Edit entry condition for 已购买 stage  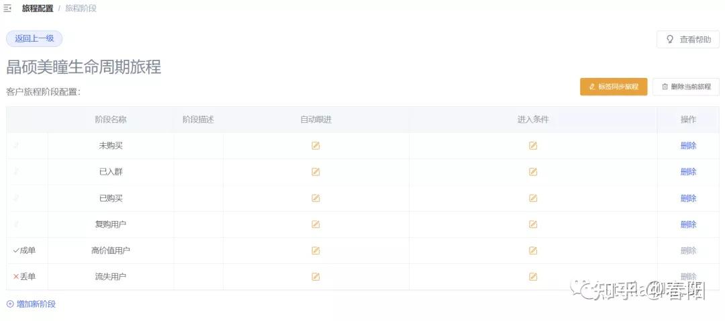[533, 198]
